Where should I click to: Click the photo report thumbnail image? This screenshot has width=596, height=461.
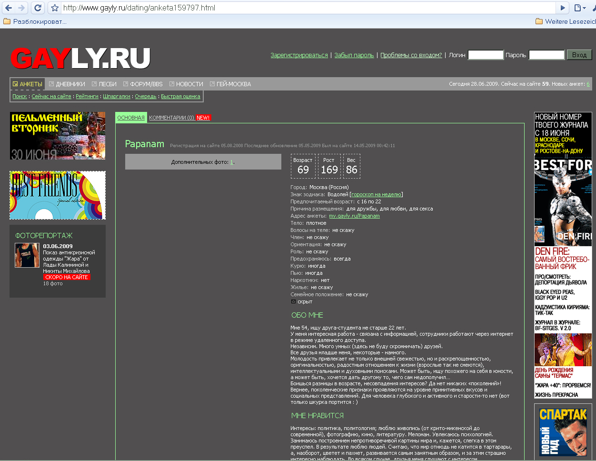point(27,255)
